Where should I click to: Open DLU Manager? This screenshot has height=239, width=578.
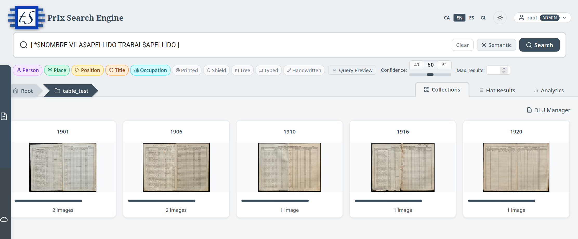tap(548, 110)
